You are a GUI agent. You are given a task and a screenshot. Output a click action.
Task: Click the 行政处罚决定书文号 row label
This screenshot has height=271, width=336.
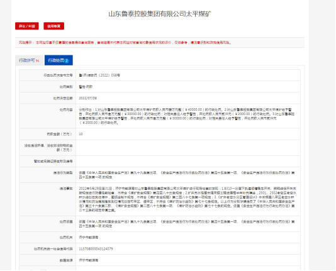pyautogui.click(x=58, y=75)
